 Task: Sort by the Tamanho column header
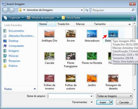pyautogui.click(x=102, y=24)
